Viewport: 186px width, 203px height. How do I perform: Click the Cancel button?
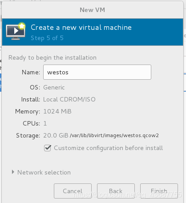coord(73,191)
